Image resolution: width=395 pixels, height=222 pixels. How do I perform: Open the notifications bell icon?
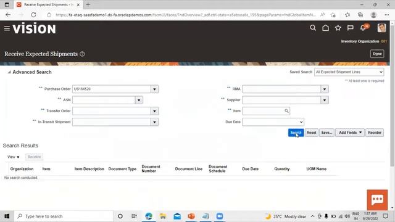point(363,28)
